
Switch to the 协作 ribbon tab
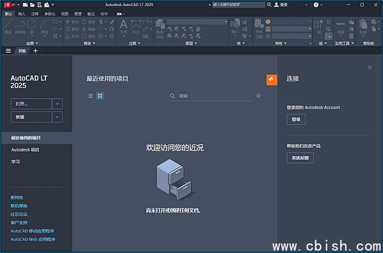[x=104, y=14]
